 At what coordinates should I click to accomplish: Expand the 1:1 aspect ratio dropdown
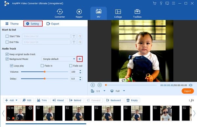(104, 91)
